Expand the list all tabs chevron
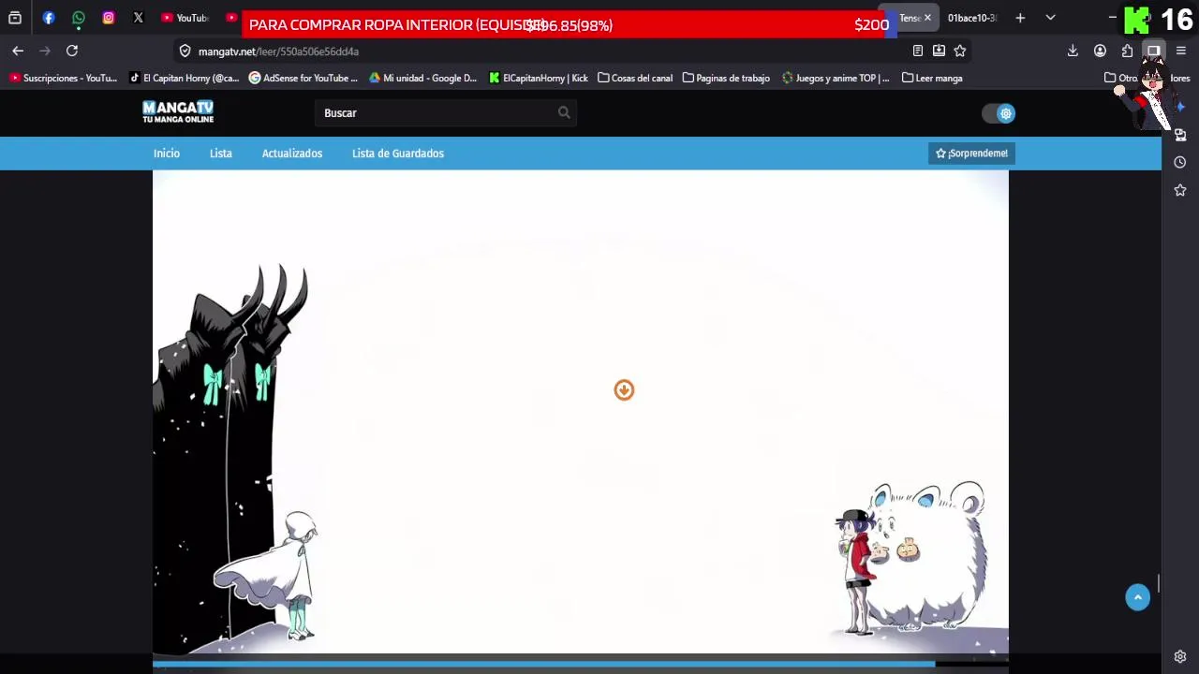1199x674 pixels. point(1050,18)
